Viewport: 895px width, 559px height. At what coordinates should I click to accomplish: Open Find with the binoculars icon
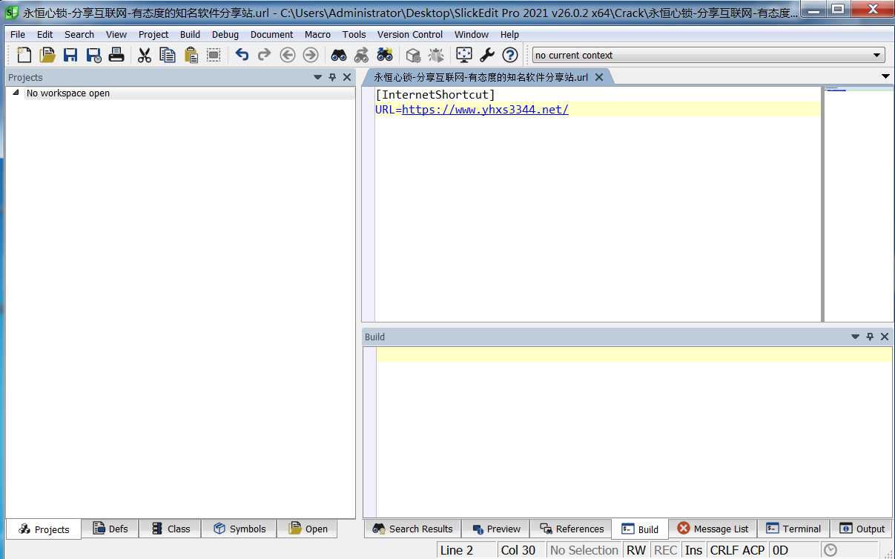click(339, 55)
